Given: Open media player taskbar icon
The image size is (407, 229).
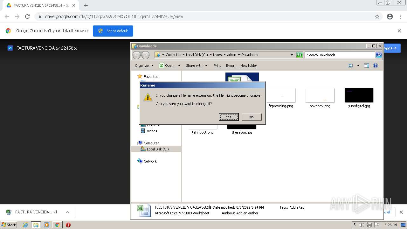Looking at the screenshot, I should coord(46,225).
